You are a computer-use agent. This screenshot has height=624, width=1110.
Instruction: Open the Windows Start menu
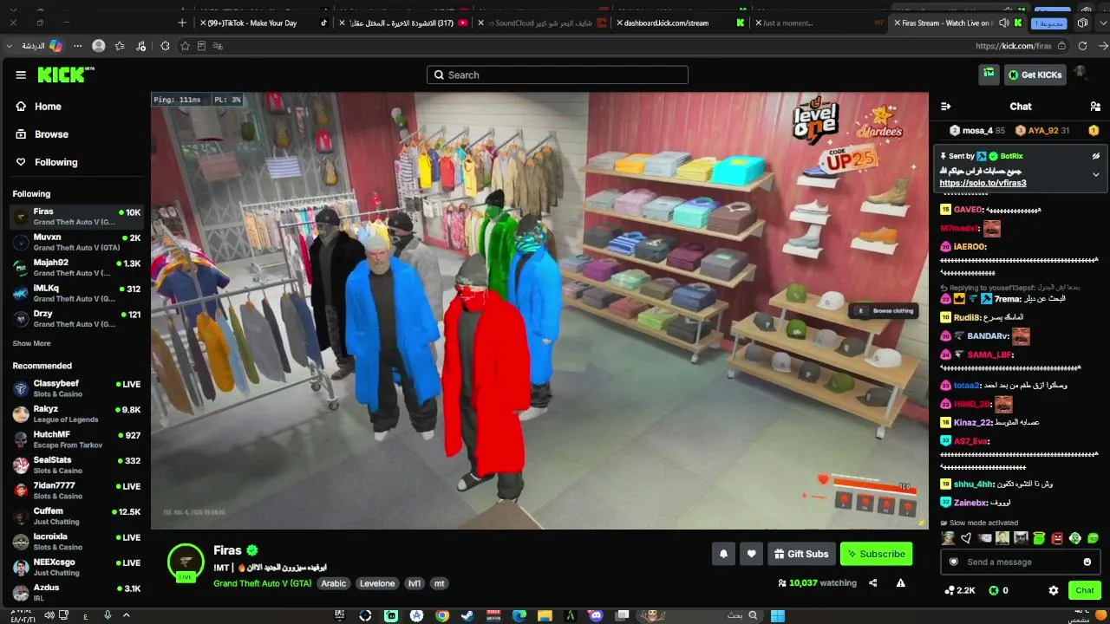coord(778,616)
